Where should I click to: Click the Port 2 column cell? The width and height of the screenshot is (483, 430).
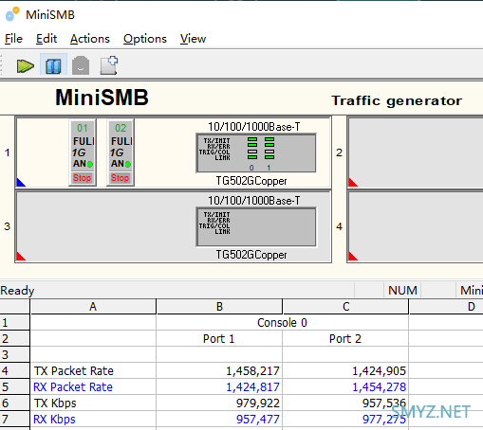pos(345,339)
